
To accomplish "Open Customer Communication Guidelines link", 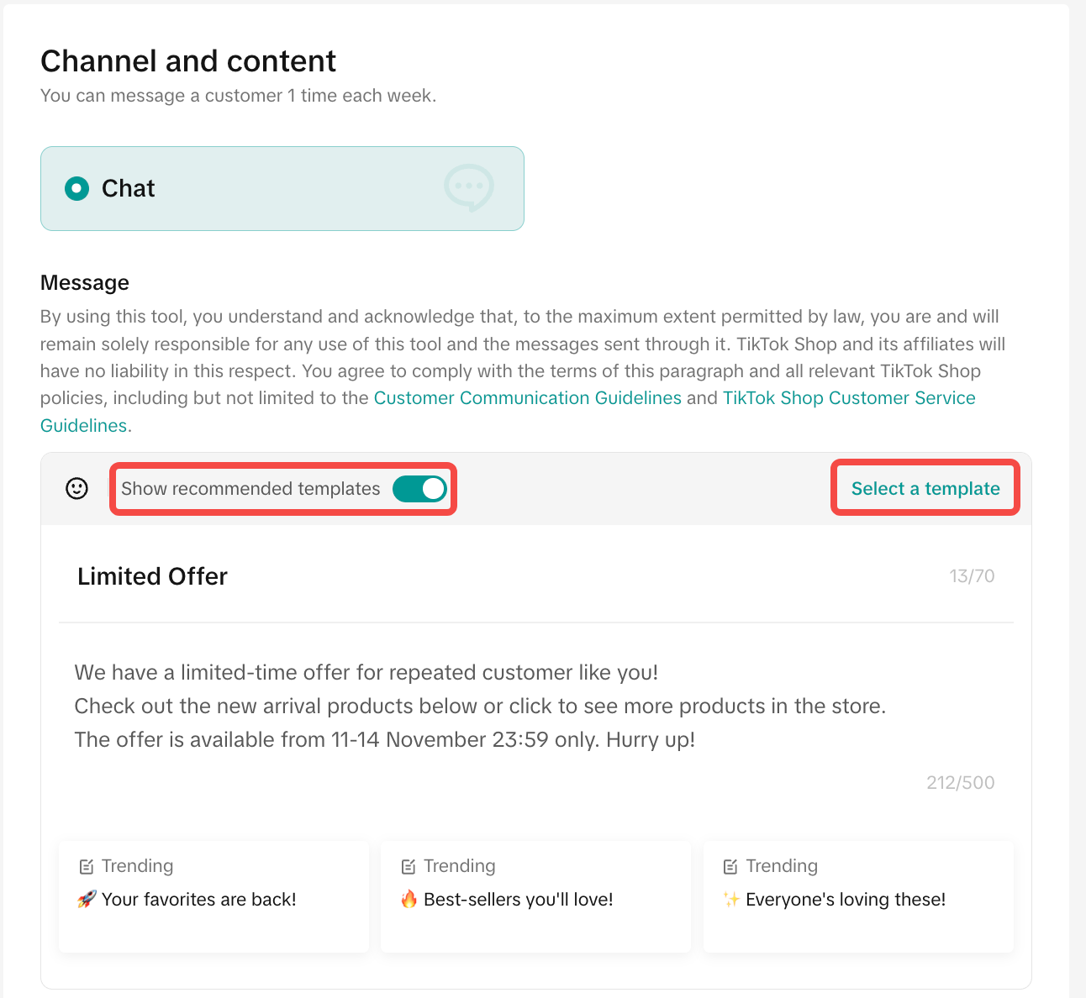I will (x=527, y=397).
